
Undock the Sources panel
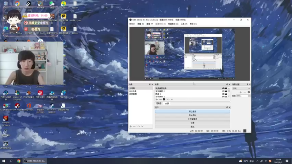pyautogui.click(x=227, y=85)
